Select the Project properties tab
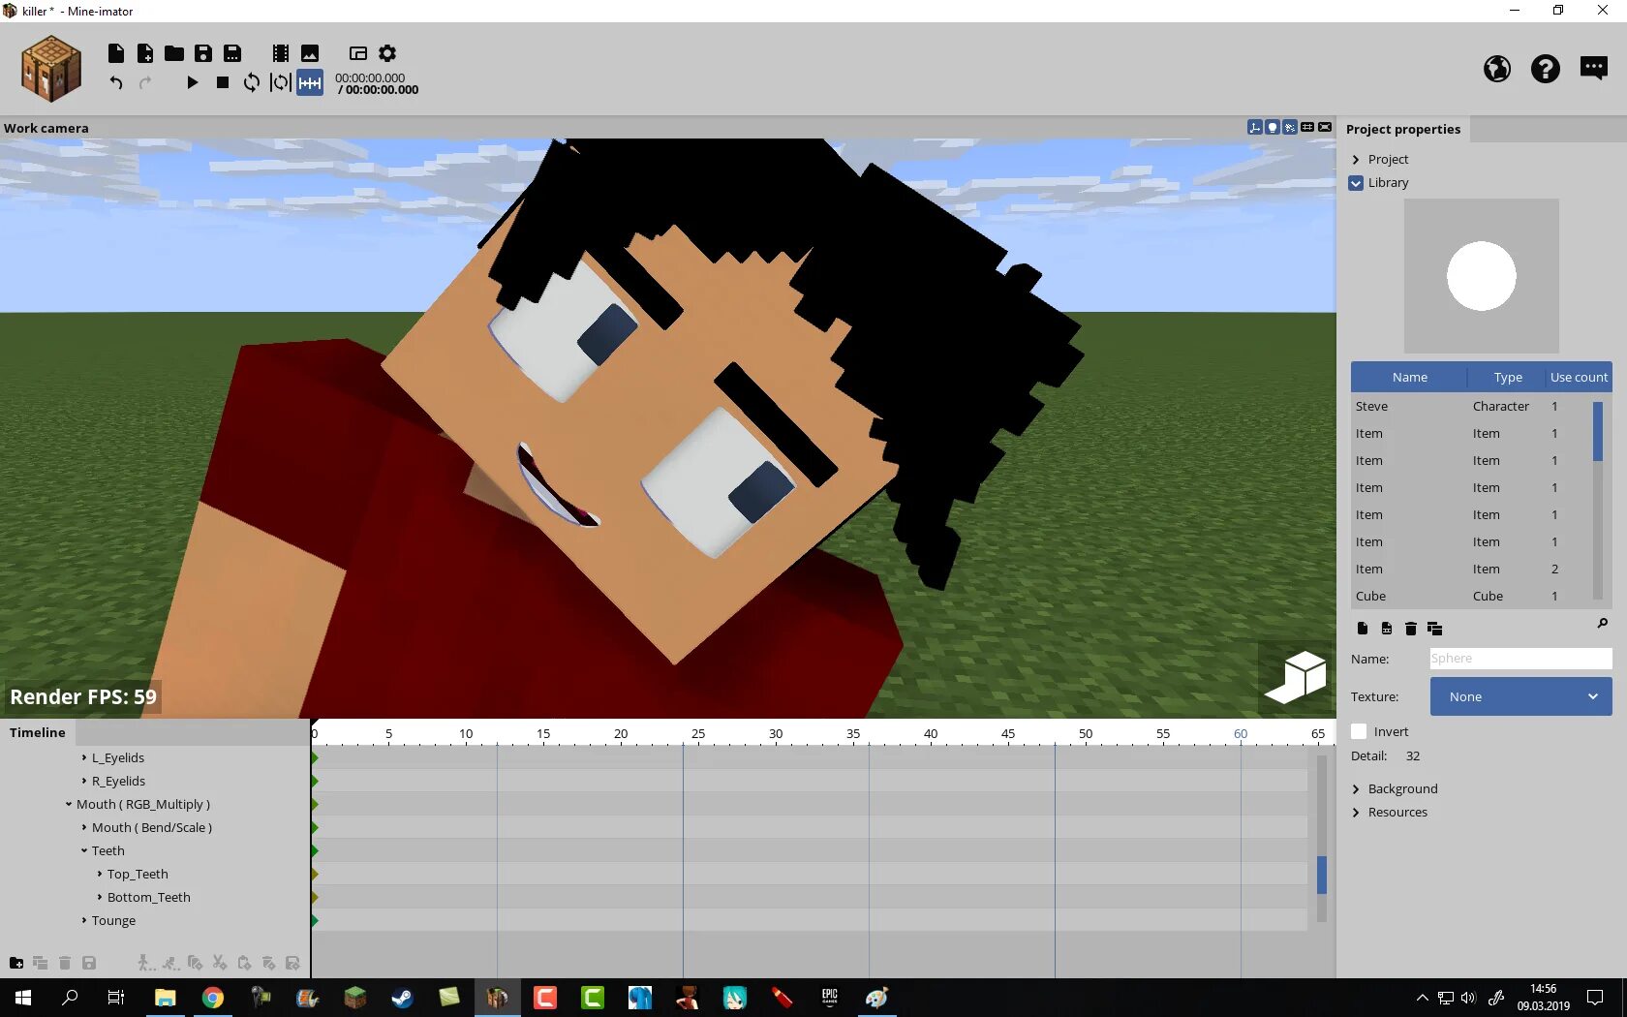Image resolution: width=1627 pixels, height=1017 pixels. click(1403, 129)
